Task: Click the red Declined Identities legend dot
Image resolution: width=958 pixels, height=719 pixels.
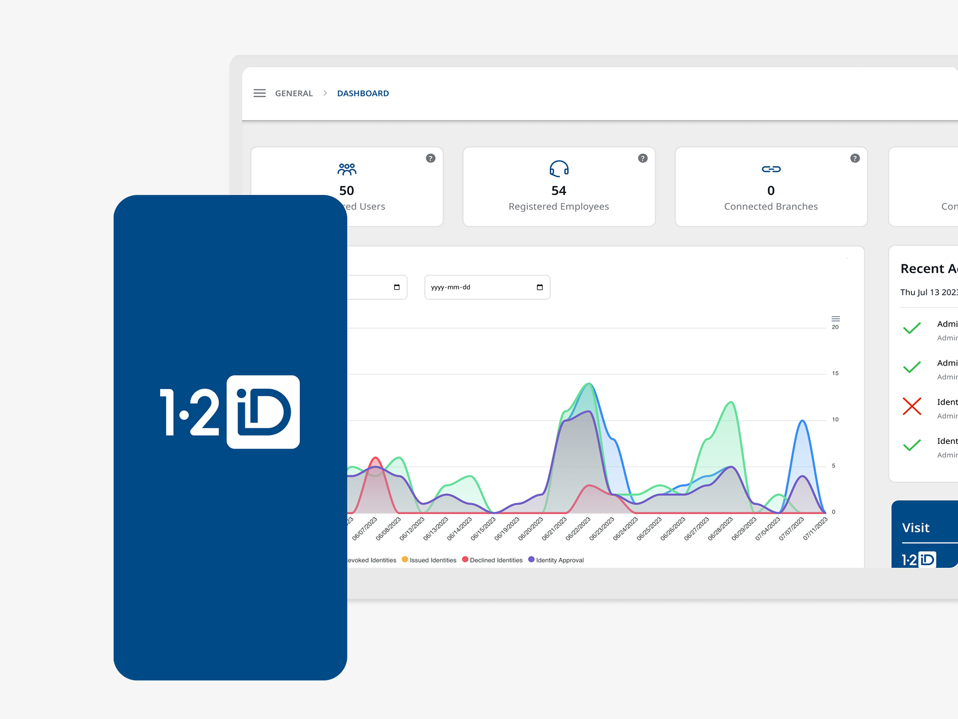Action: (465, 560)
